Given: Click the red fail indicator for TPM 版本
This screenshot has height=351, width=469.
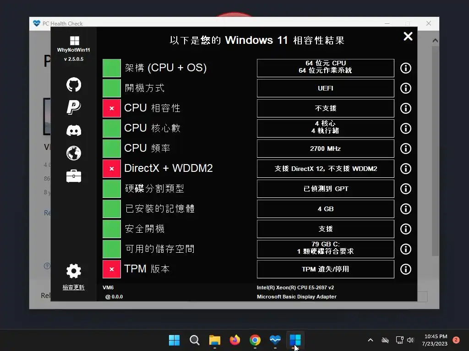Looking at the screenshot, I should click(x=112, y=269).
